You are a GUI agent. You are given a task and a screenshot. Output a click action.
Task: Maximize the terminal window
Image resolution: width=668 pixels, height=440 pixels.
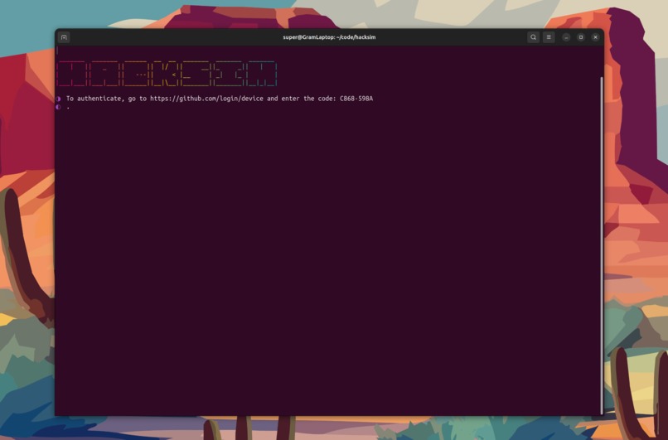[581, 37]
